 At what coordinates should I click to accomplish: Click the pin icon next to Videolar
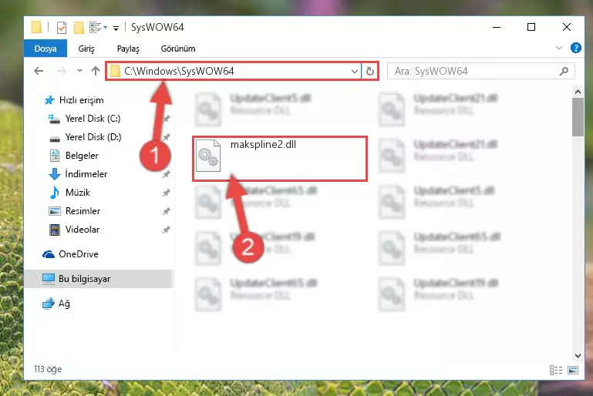coord(166,230)
